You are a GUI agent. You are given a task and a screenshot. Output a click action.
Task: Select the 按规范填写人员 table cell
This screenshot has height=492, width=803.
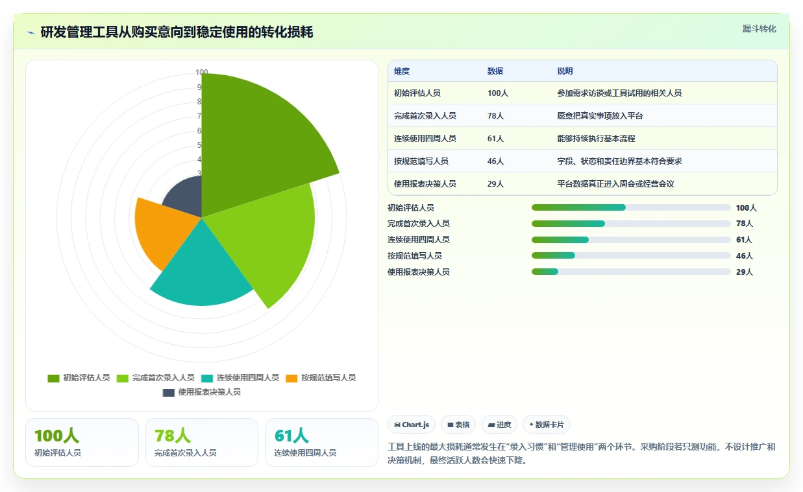(421, 161)
